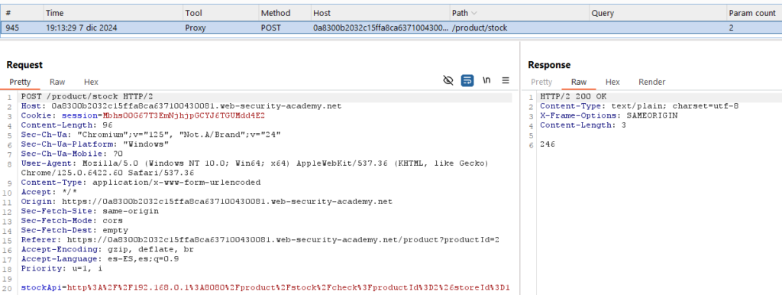Open the response Hex tab
The image size is (782, 295).
click(612, 82)
